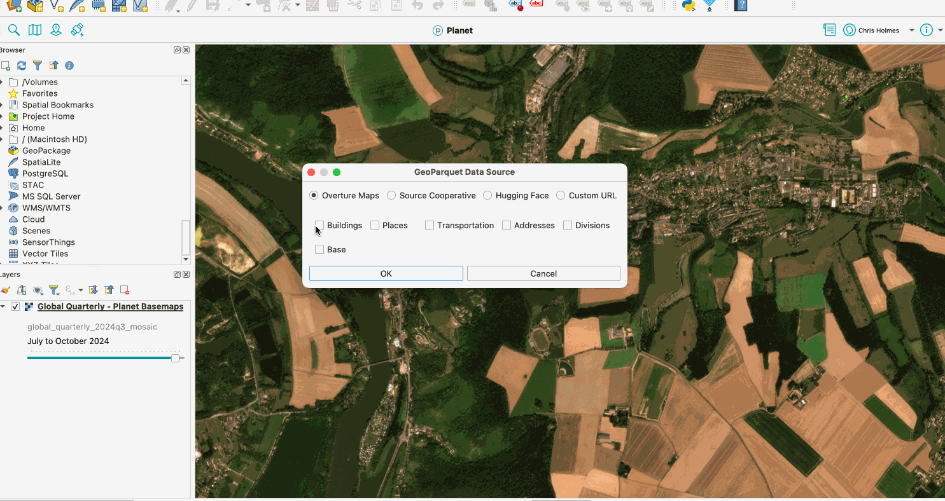945x501 pixels.
Task: Check the Buildings checkbox
Action: pyautogui.click(x=319, y=225)
